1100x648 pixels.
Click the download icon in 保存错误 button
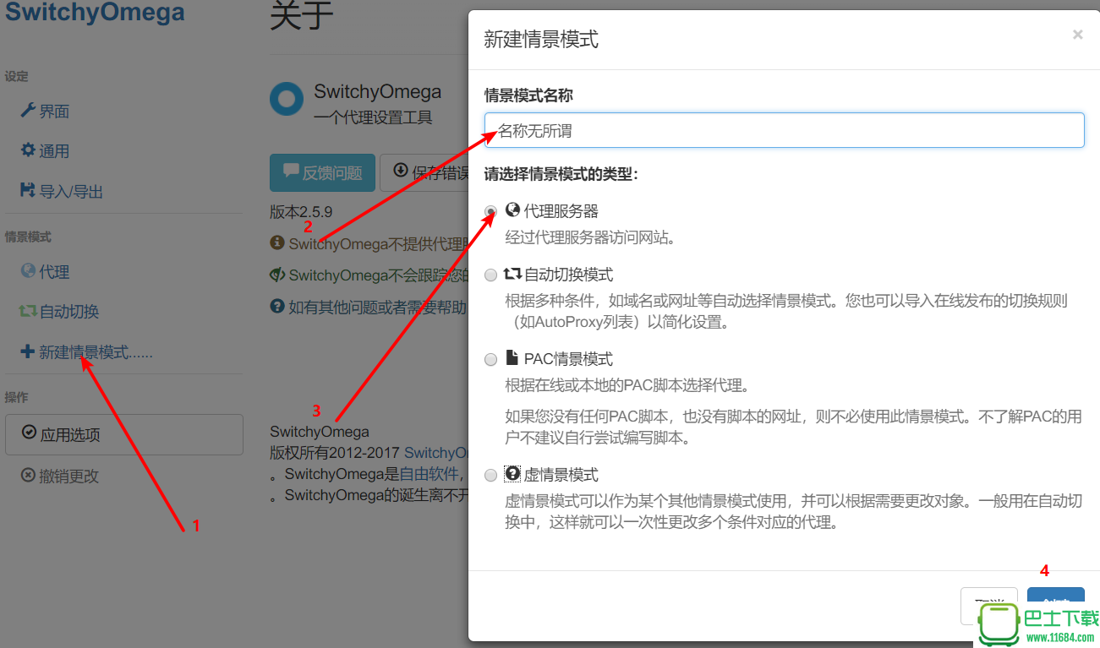pos(401,172)
